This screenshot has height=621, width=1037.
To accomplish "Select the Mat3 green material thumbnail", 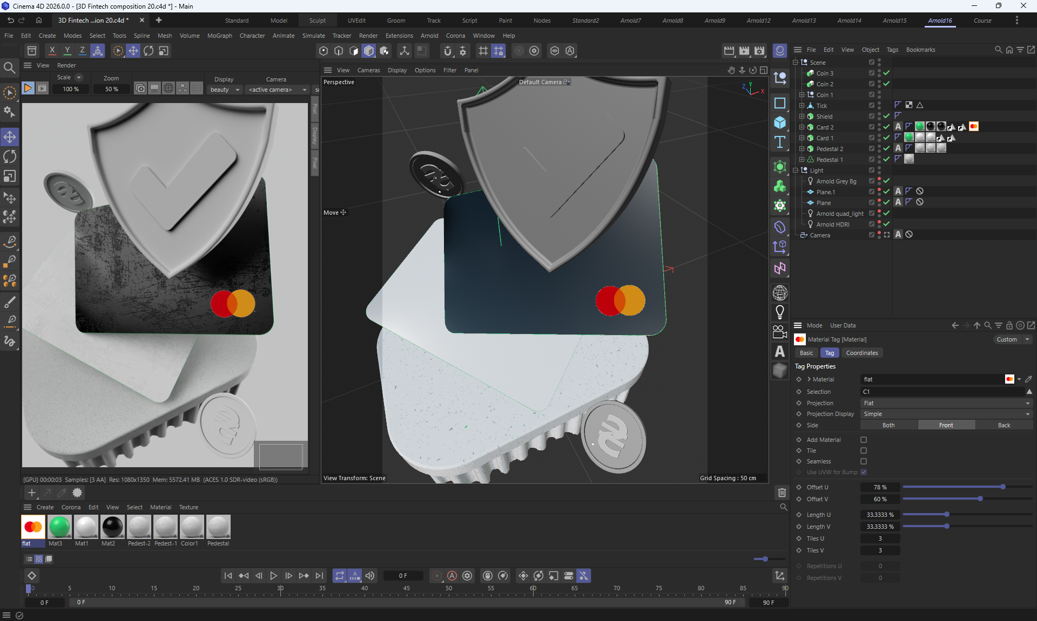I will (x=59, y=527).
